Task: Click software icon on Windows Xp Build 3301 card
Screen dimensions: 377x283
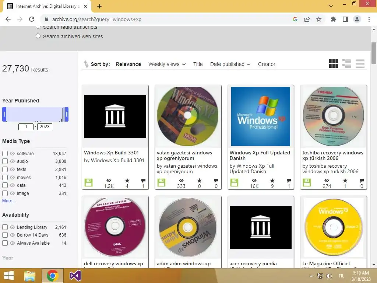Action: coord(88,183)
